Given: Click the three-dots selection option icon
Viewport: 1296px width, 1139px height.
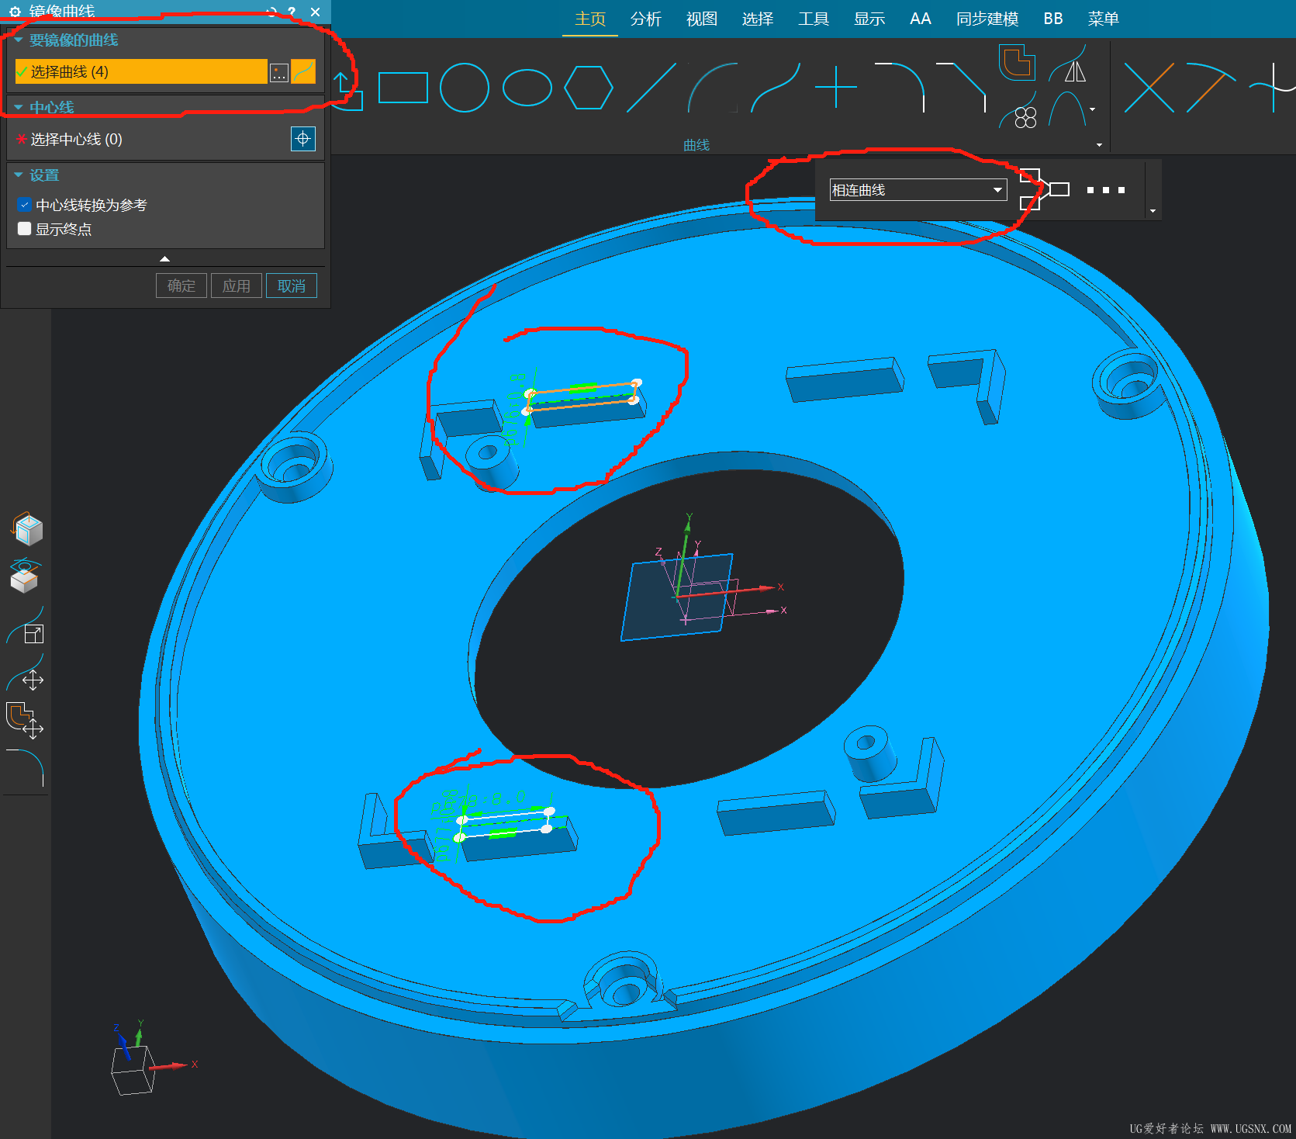Looking at the screenshot, I should pyautogui.click(x=1106, y=190).
